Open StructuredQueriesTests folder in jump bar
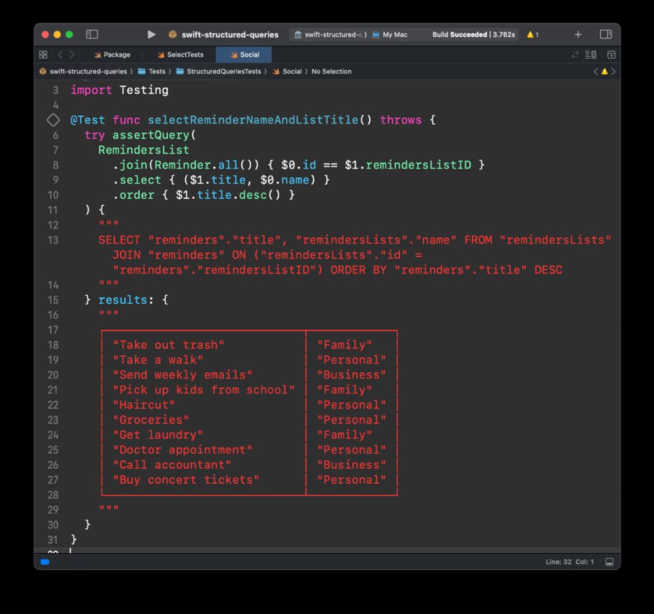 [218, 71]
